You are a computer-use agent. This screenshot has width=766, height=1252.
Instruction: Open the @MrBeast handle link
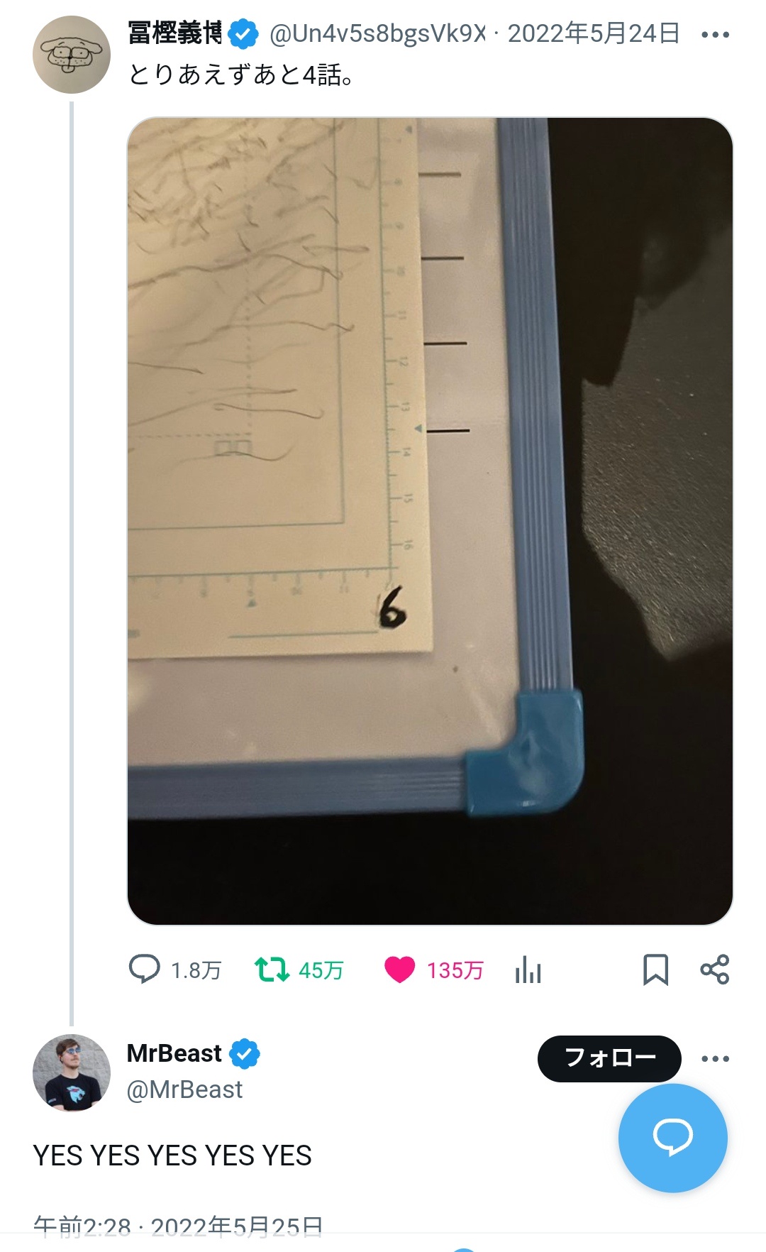click(184, 1089)
